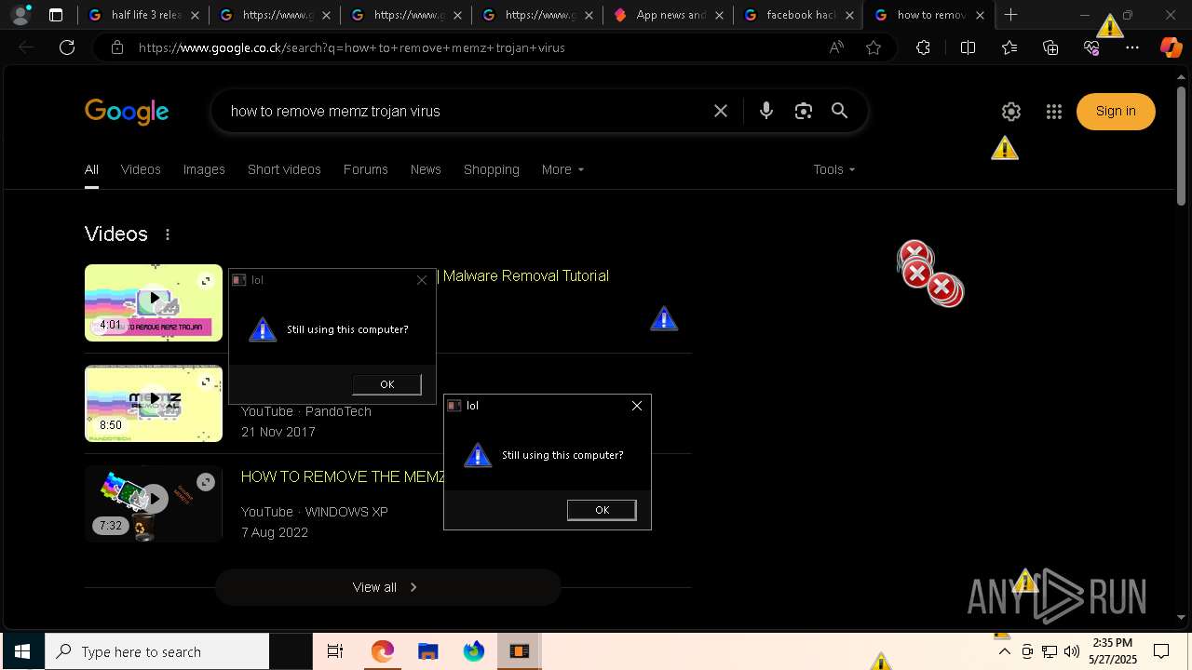The height and width of the screenshot is (670, 1192).
Task: Switch to half life 3 release tab
Action: [x=145, y=15]
